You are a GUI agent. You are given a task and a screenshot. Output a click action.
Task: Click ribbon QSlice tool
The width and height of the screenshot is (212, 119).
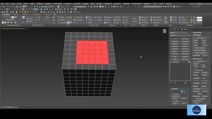(x=69, y=17)
